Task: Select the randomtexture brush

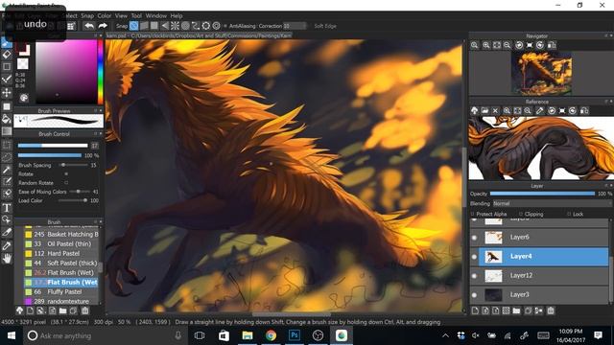Action: pos(60,302)
